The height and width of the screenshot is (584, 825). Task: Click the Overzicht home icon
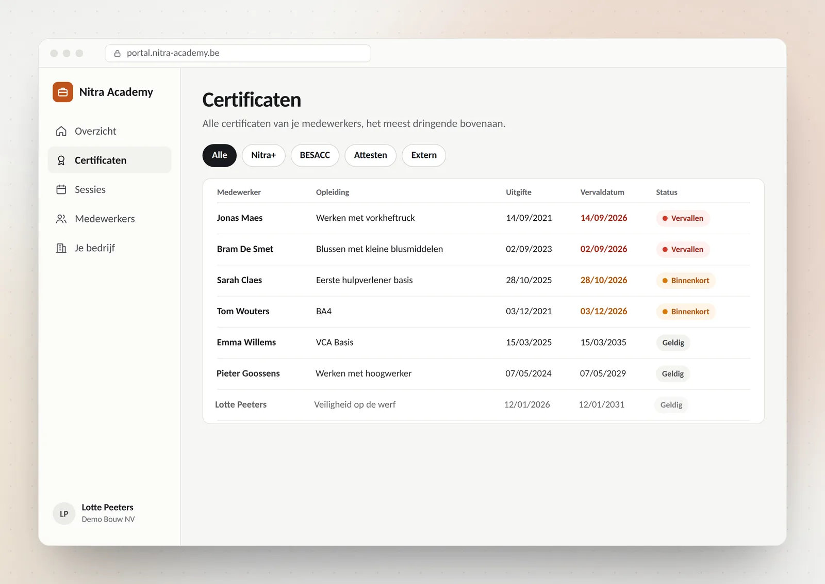click(61, 131)
